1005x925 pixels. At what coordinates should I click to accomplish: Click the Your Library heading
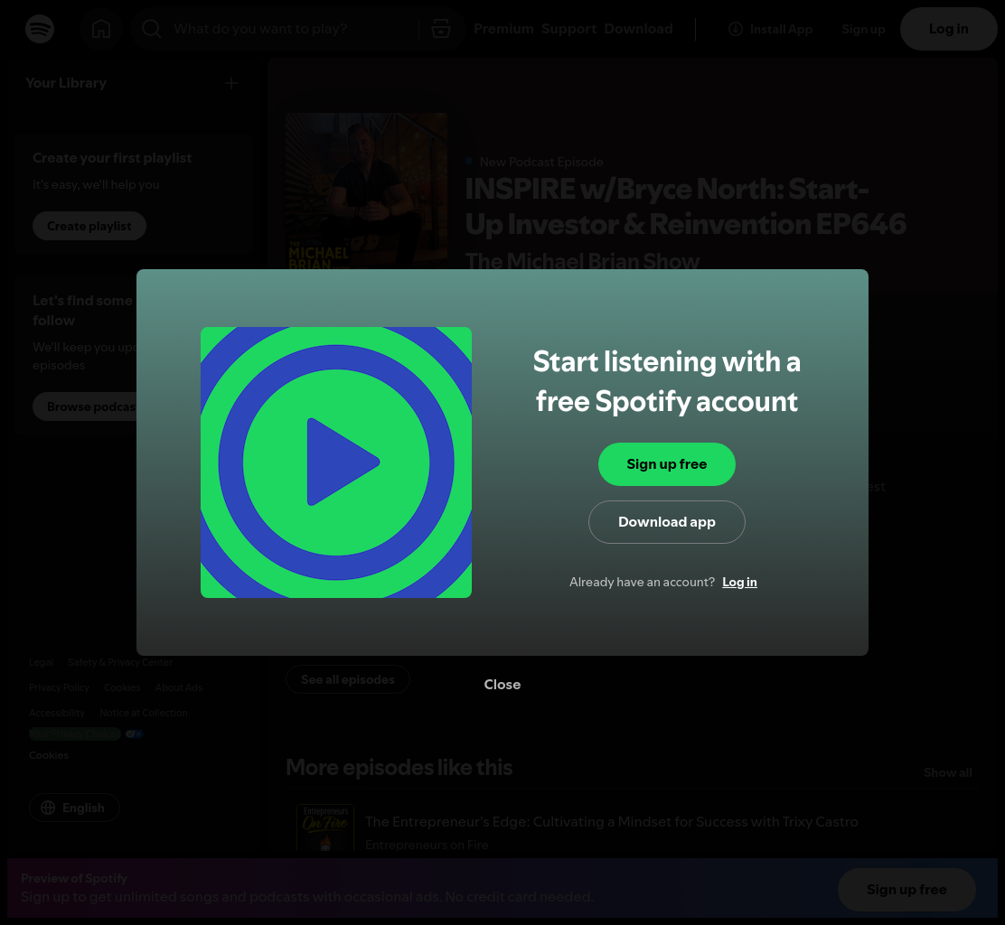[x=66, y=83]
